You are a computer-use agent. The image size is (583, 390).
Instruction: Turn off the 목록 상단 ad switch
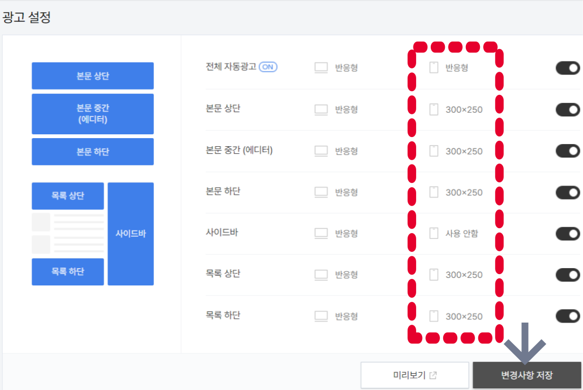point(567,275)
